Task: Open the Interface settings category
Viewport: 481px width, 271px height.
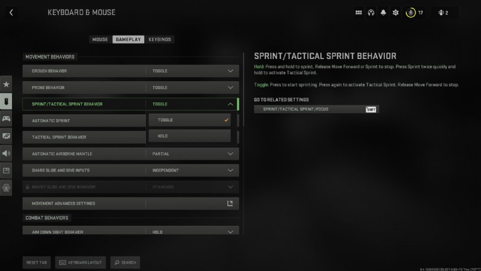Action: (x=7, y=170)
